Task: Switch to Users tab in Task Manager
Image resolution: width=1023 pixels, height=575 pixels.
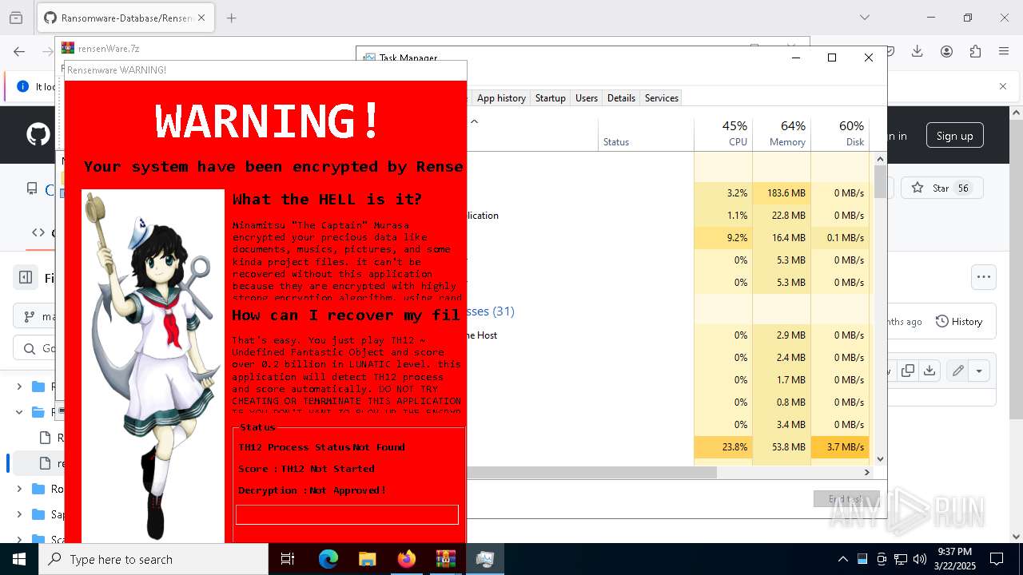Action: pyautogui.click(x=587, y=98)
